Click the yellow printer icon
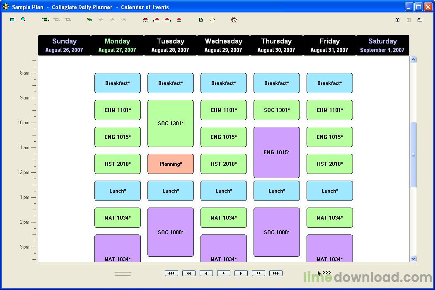This screenshot has height=290, width=435. coord(212,19)
